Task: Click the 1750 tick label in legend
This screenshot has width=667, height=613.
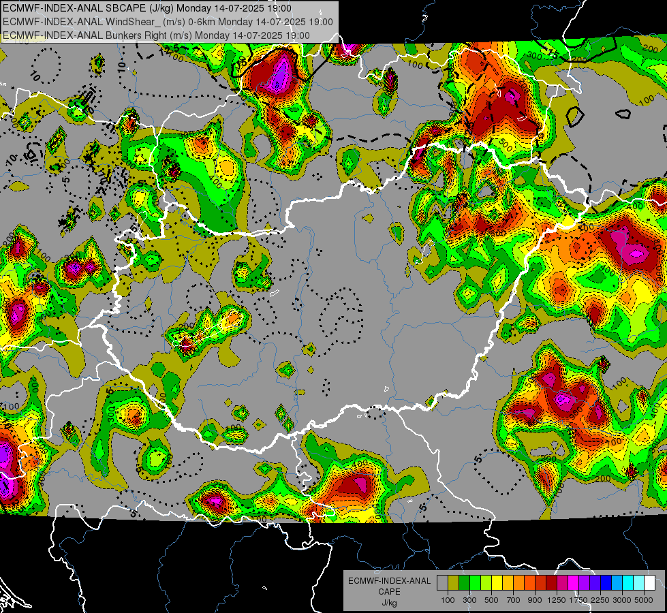Action: click(578, 600)
